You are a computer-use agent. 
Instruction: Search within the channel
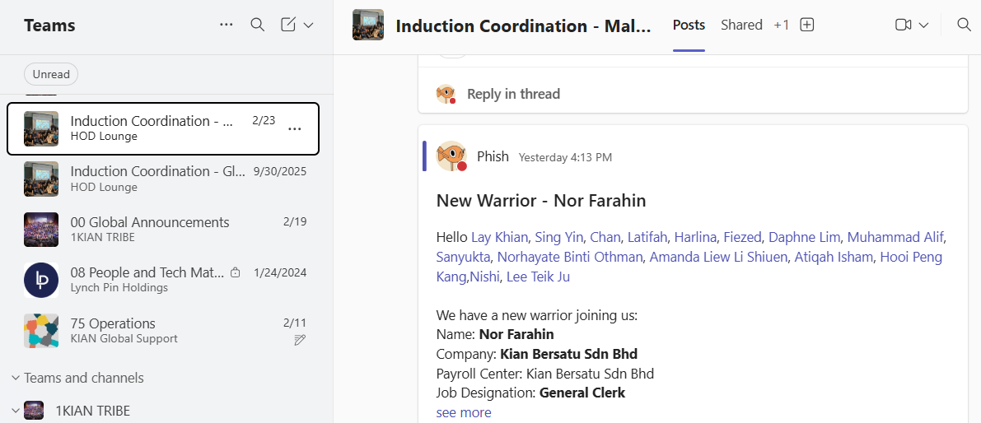[964, 25]
